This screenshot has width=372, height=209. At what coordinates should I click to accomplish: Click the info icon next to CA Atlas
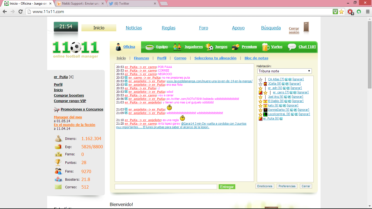coord(286,79)
